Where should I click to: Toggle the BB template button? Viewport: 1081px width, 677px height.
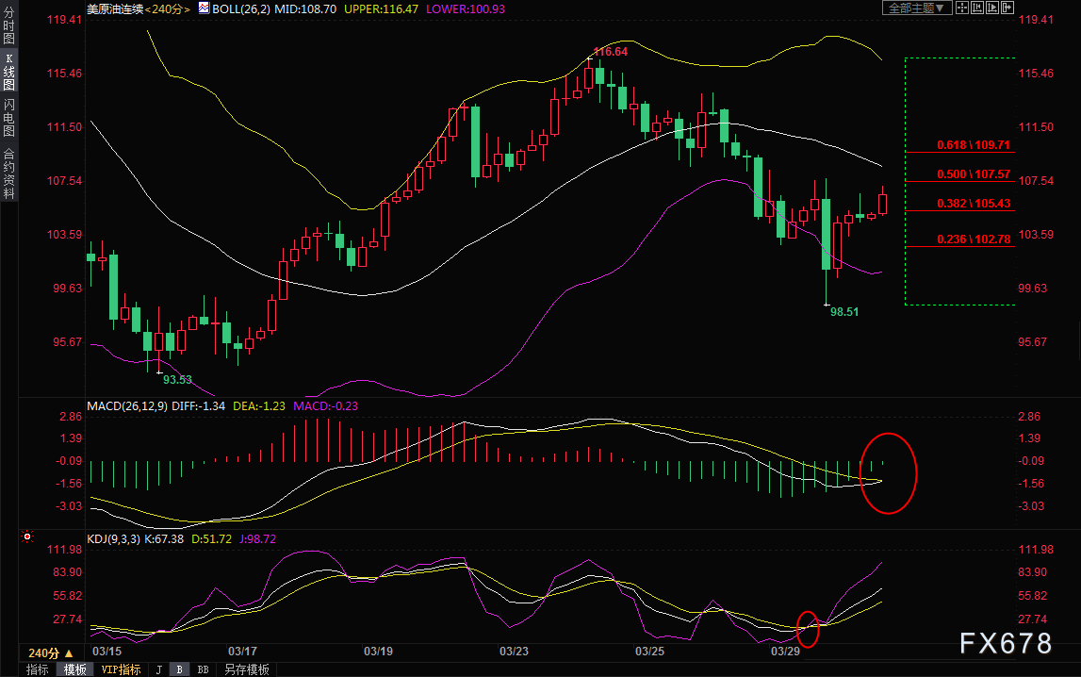pos(203,669)
